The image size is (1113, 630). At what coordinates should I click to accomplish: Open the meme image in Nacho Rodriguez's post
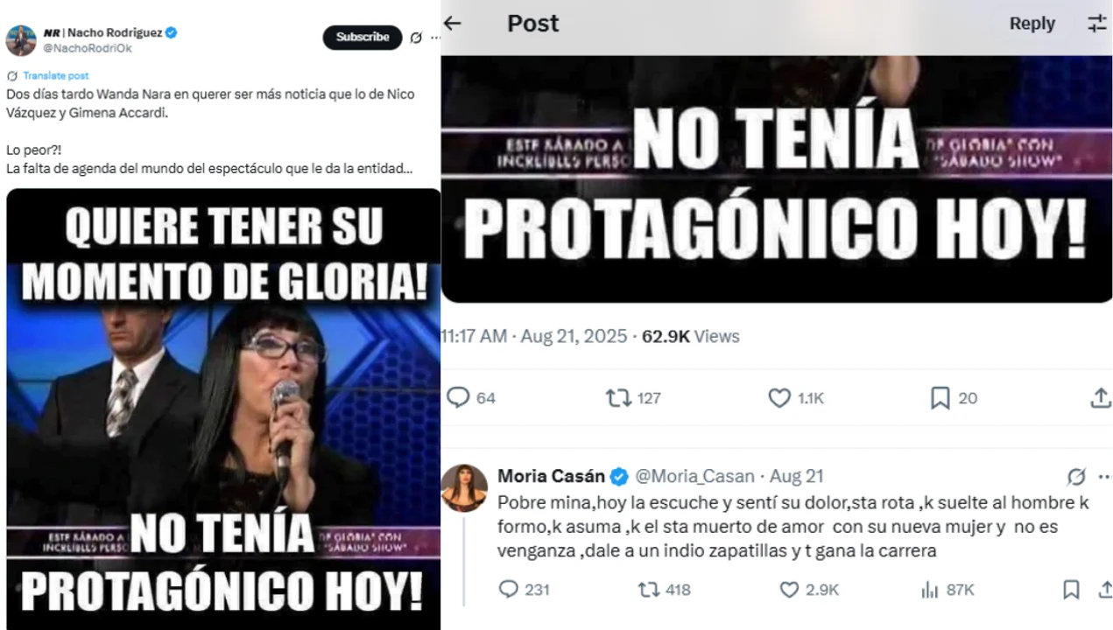223,409
